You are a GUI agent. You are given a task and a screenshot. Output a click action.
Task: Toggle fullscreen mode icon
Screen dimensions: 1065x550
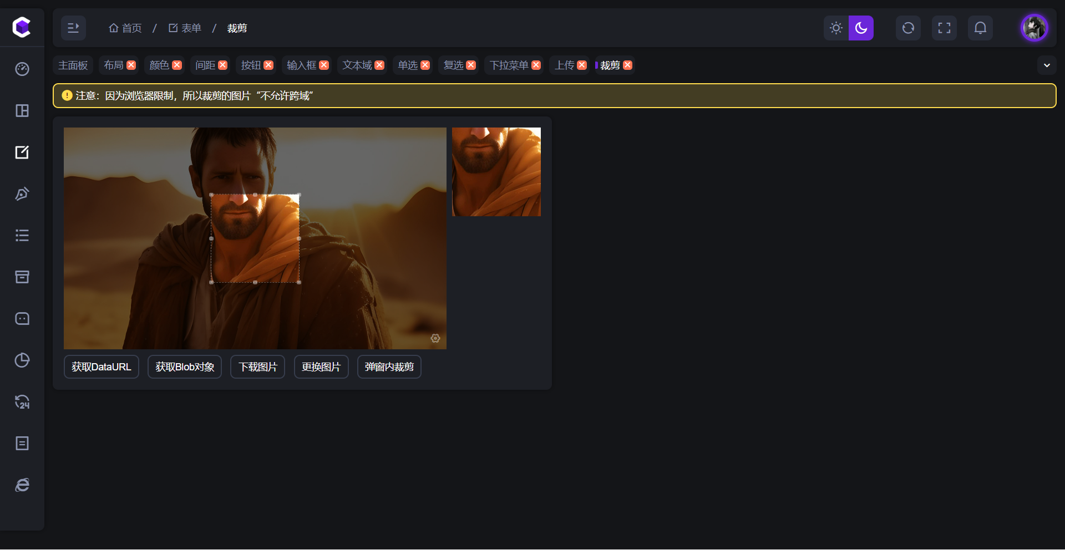944,28
